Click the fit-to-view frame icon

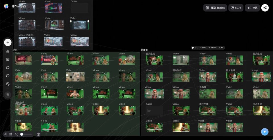click(x=17, y=134)
